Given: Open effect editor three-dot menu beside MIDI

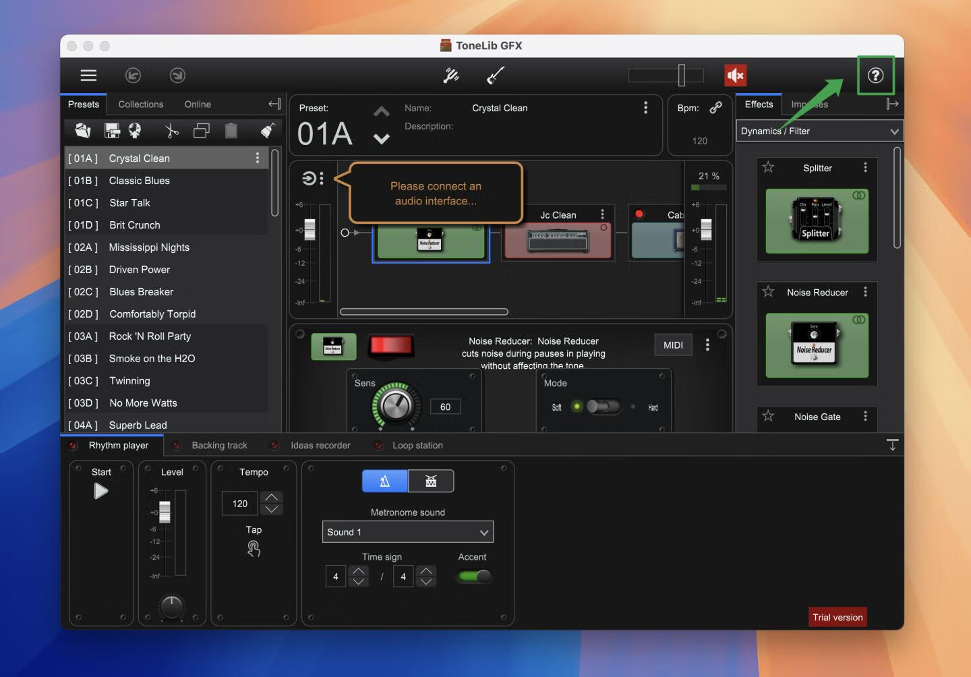Looking at the screenshot, I should pyautogui.click(x=707, y=345).
